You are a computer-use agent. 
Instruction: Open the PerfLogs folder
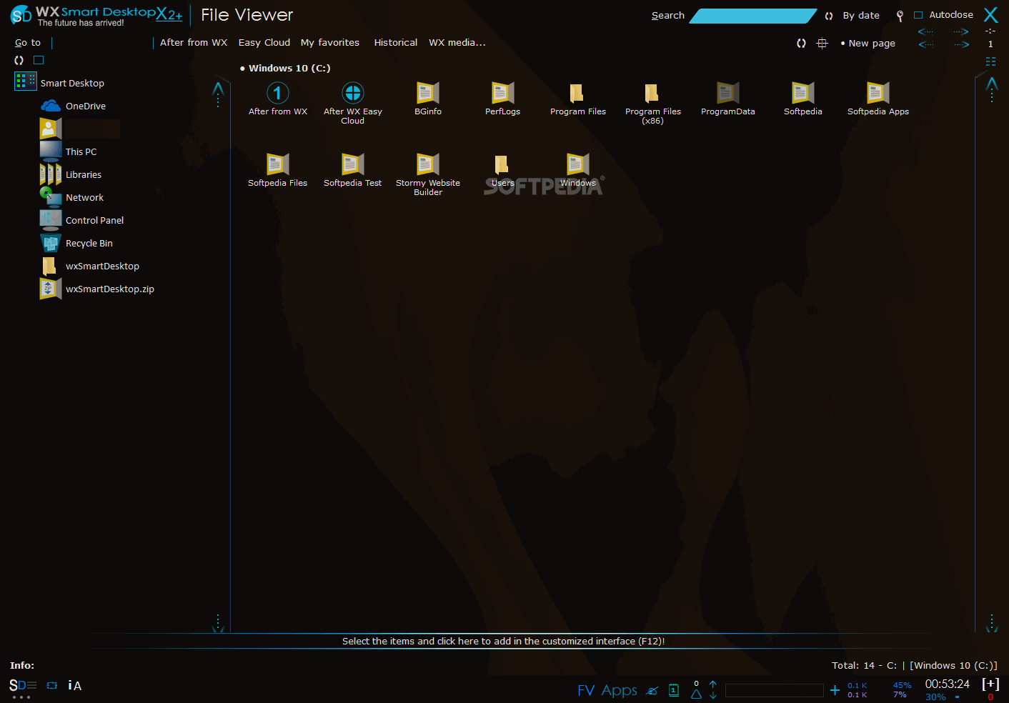pyautogui.click(x=503, y=93)
